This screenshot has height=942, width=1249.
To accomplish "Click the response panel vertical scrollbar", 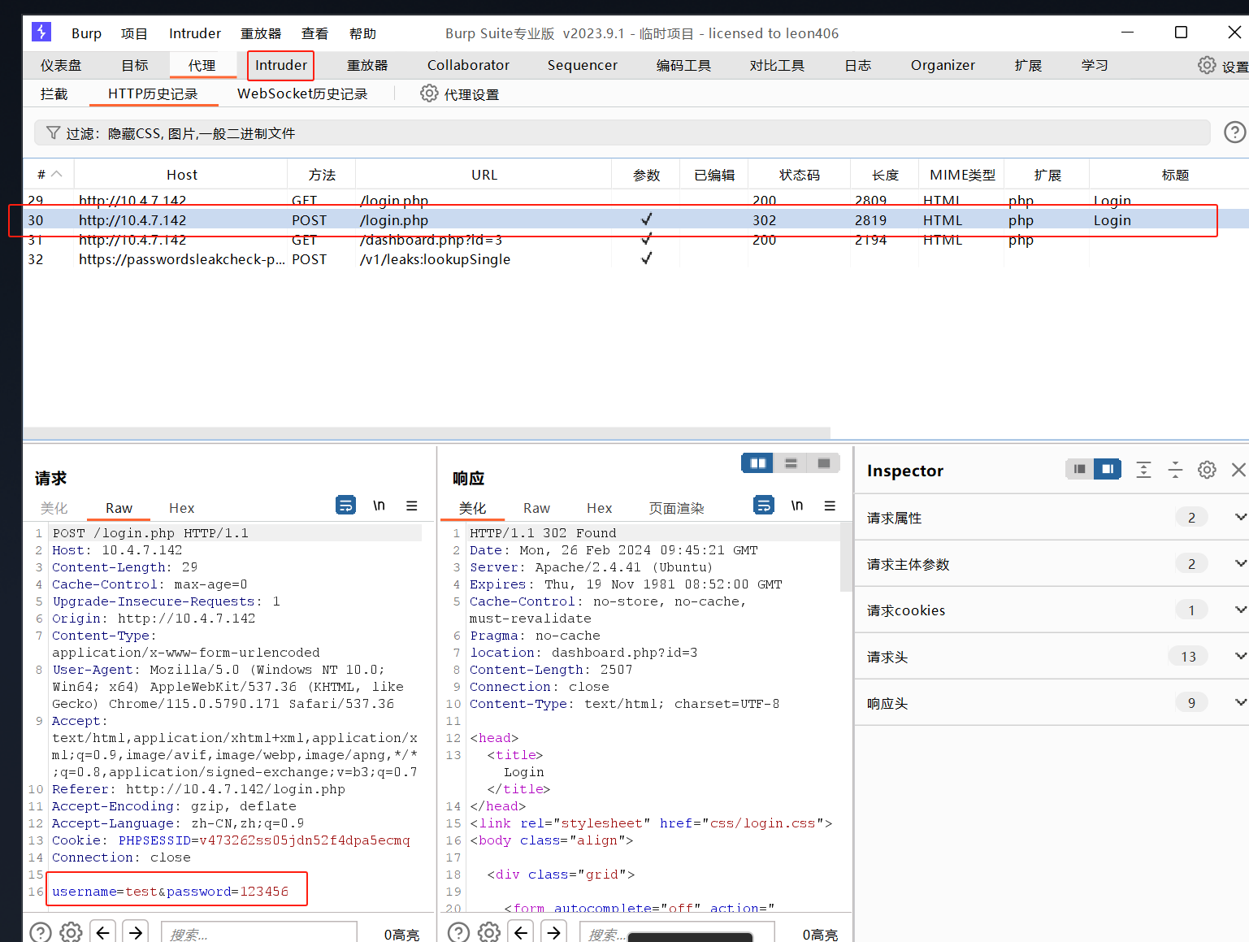I will (846, 557).
